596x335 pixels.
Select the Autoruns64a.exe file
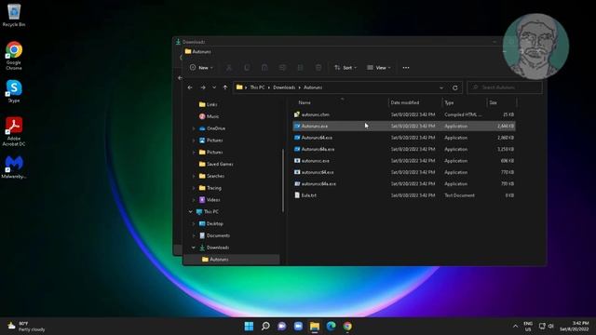pyautogui.click(x=404, y=149)
